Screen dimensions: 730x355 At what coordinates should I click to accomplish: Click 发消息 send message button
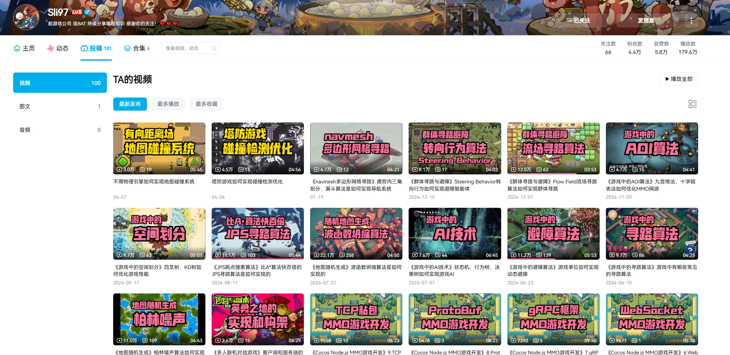[646, 21]
